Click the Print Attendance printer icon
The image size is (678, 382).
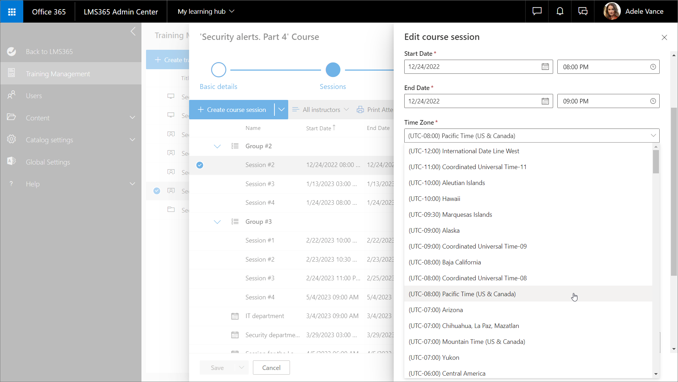pyautogui.click(x=360, y=110)
